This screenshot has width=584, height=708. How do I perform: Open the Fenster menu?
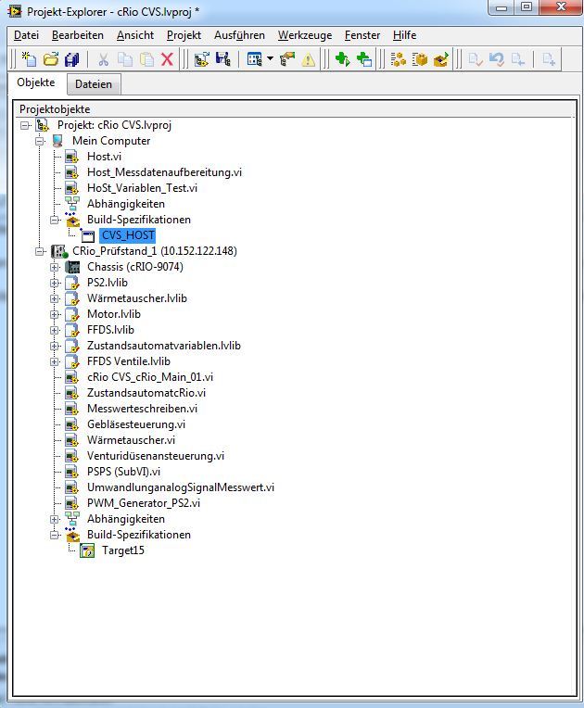[362, 35]
